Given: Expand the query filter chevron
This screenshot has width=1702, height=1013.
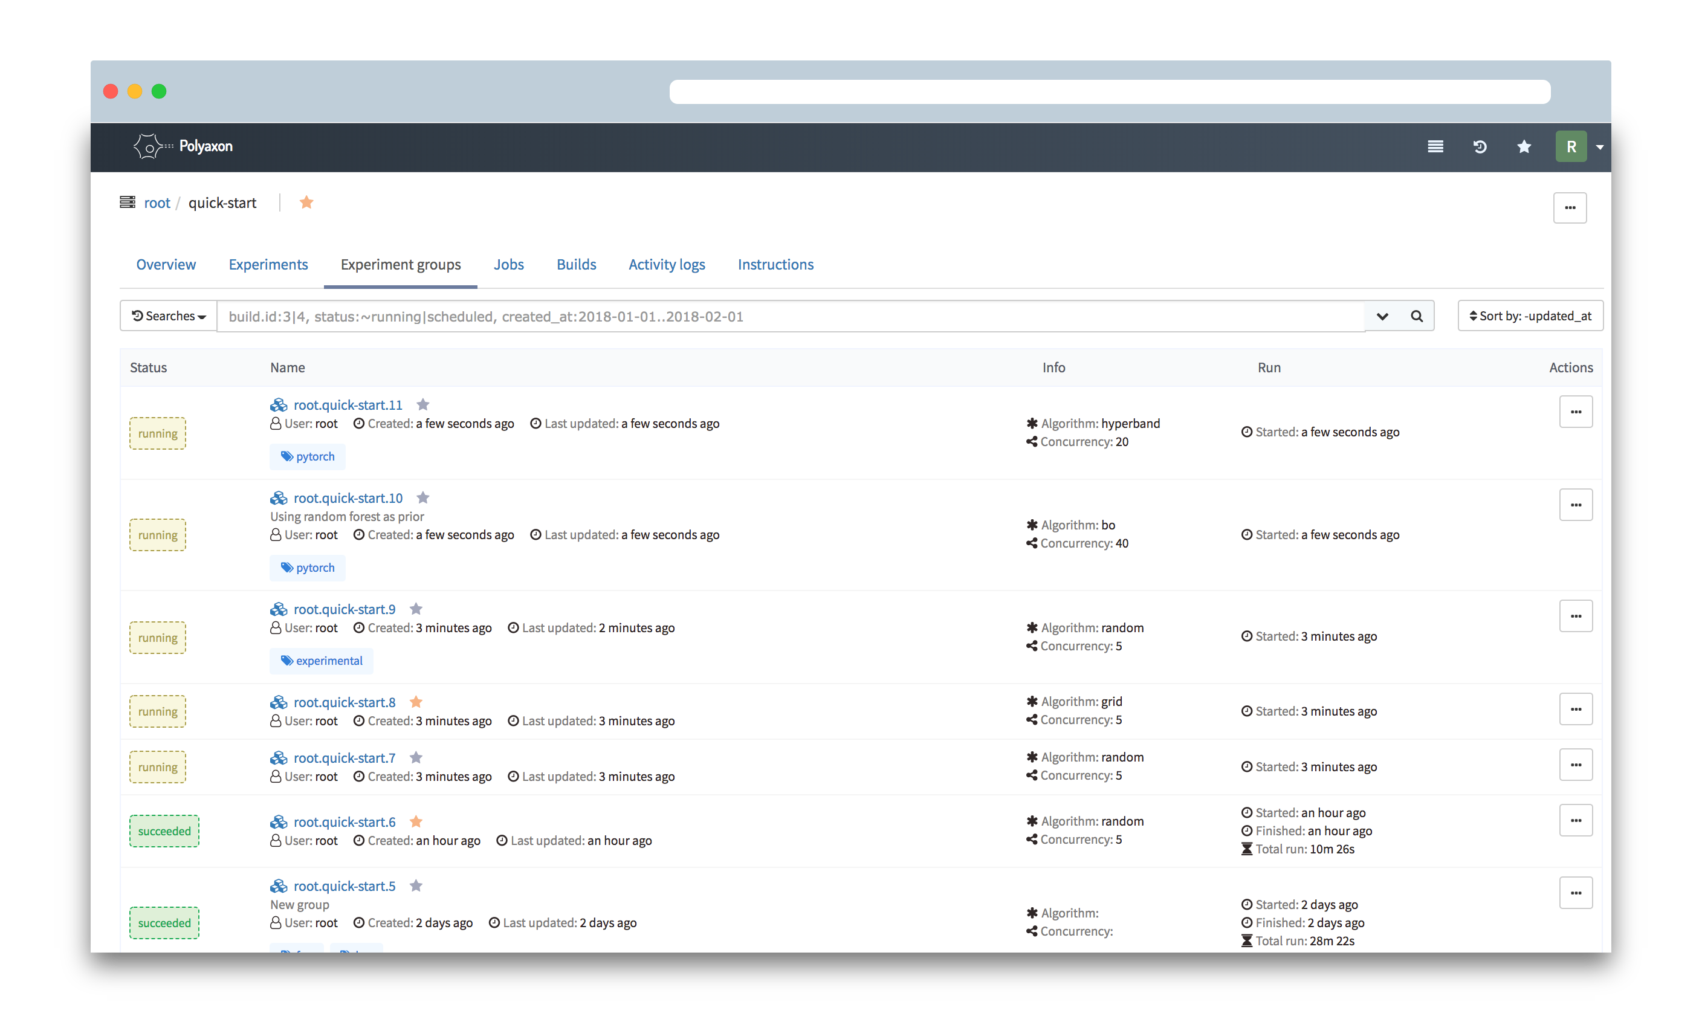Looking at the screenshot, I should pos(1382,316).
